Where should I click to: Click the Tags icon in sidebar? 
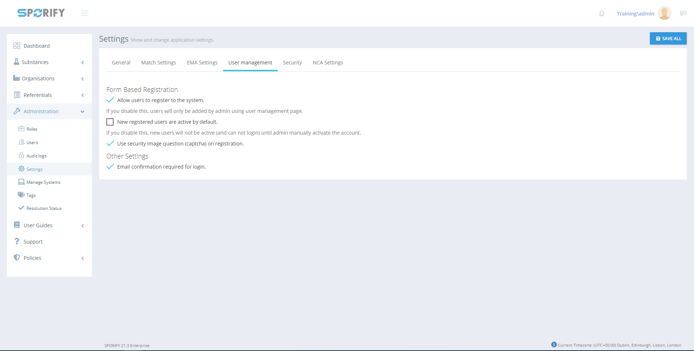21,195
